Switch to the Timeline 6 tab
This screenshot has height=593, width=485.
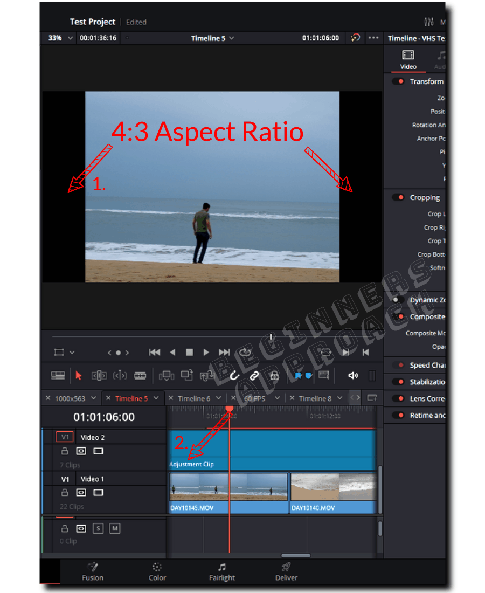pos(195,398)
